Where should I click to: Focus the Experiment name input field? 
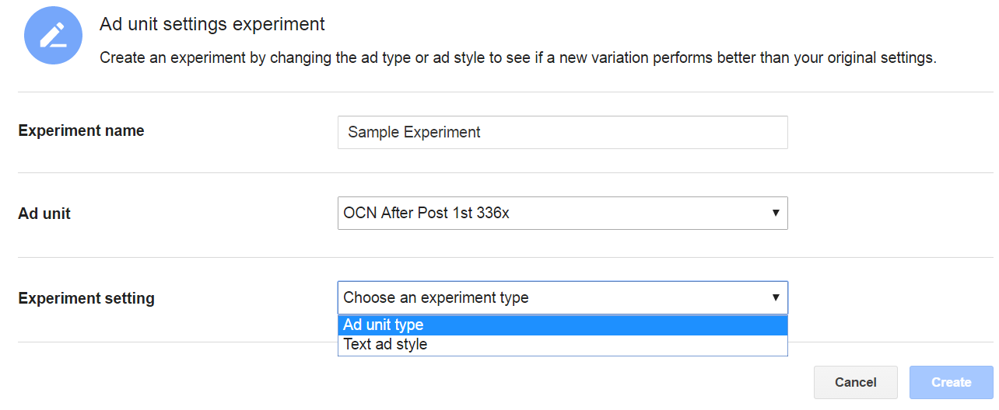562,132
